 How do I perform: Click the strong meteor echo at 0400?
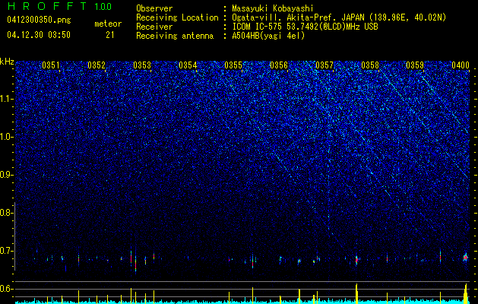pyautogui.click(x=466, y=258)
